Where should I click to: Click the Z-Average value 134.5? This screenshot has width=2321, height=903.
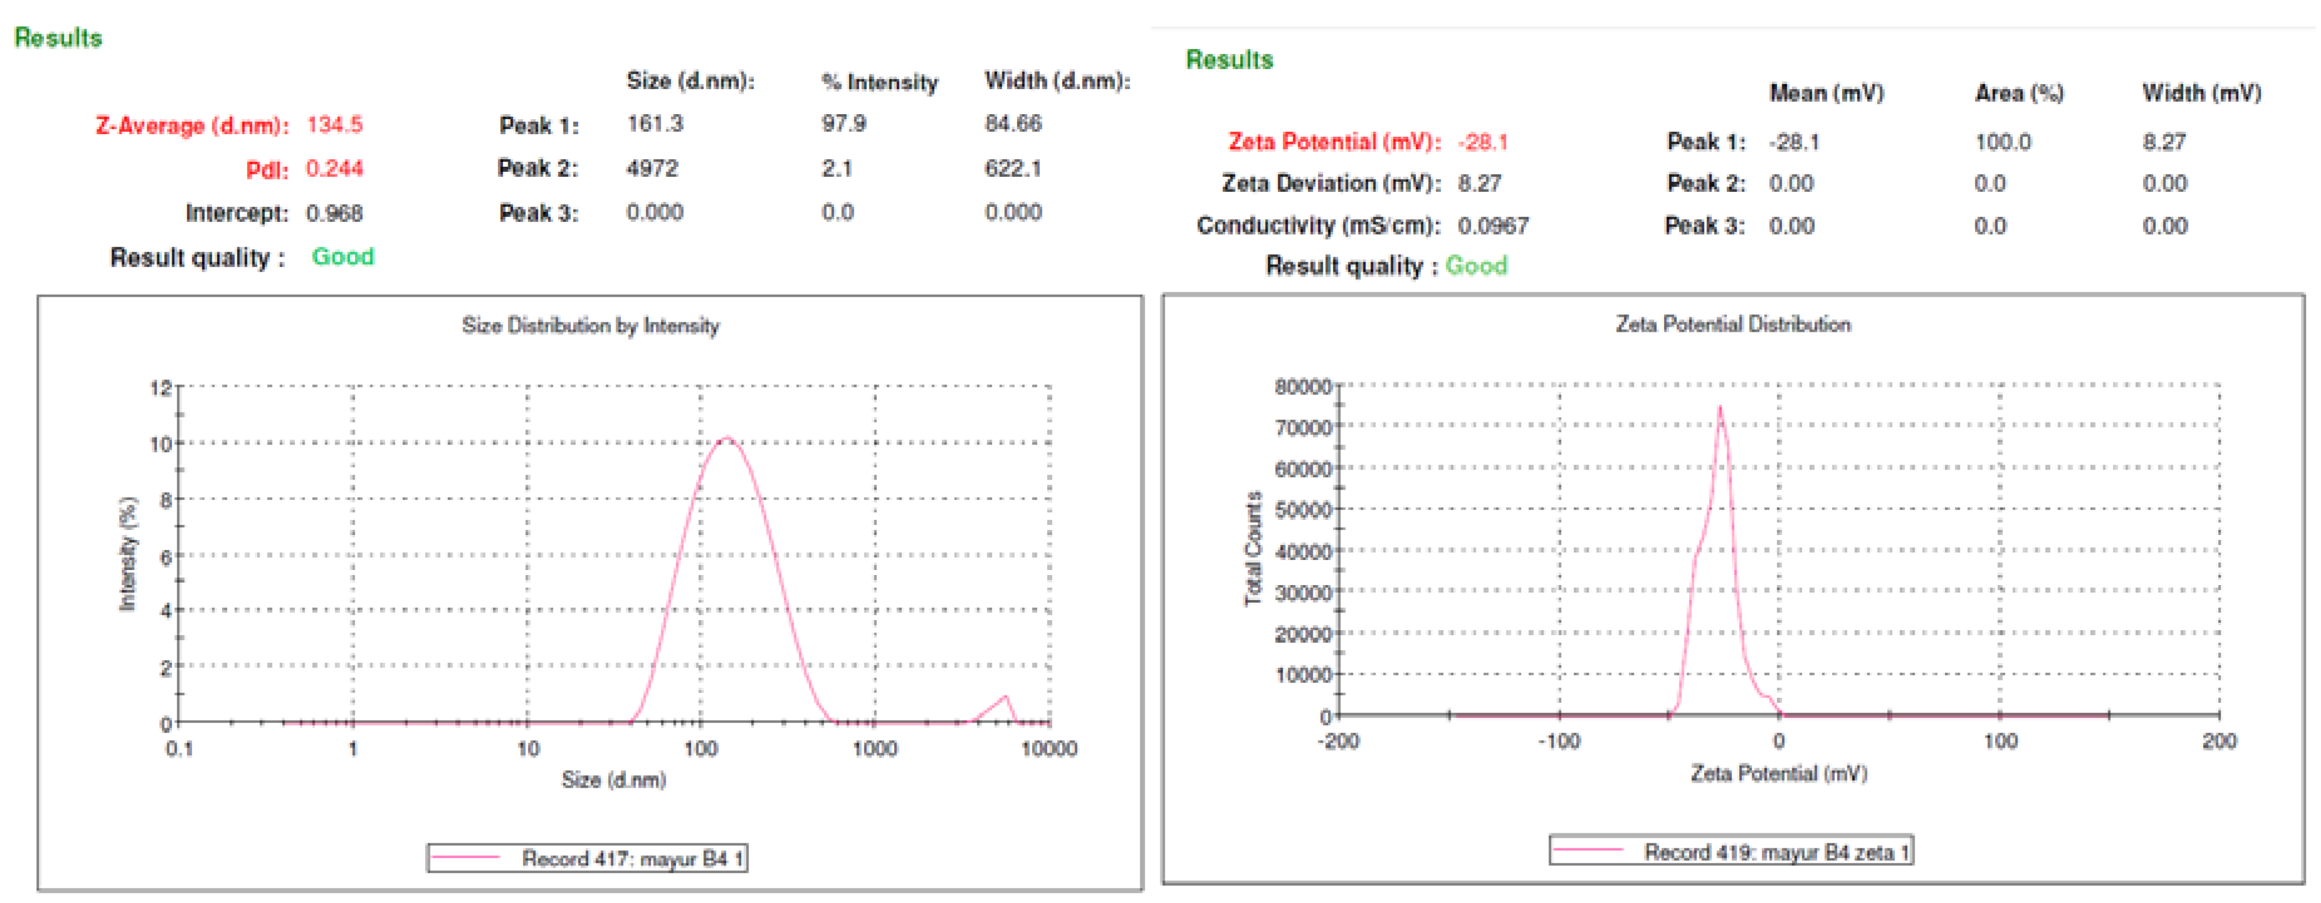334,124
